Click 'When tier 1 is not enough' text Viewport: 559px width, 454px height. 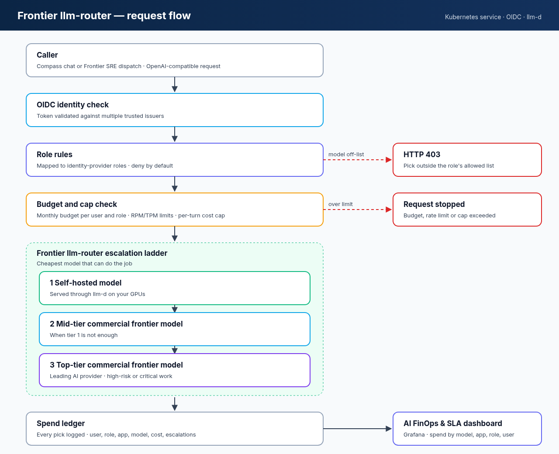click(x=84, y=335)
